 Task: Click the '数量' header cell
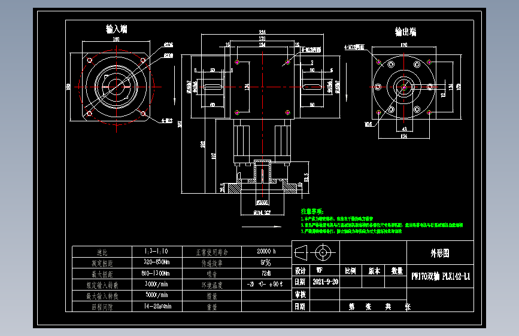pyautogui.click(x=397, y=271)
